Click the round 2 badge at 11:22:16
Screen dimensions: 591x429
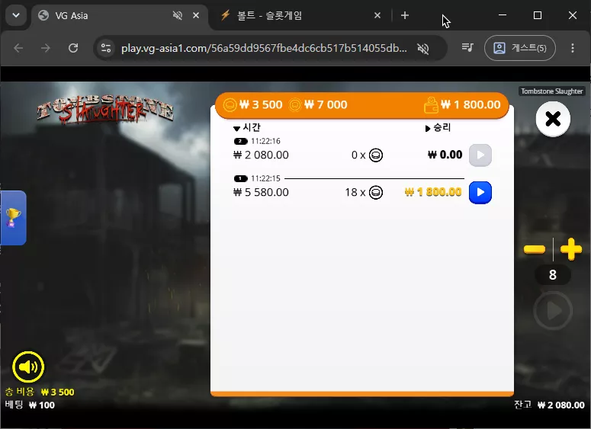240,141
